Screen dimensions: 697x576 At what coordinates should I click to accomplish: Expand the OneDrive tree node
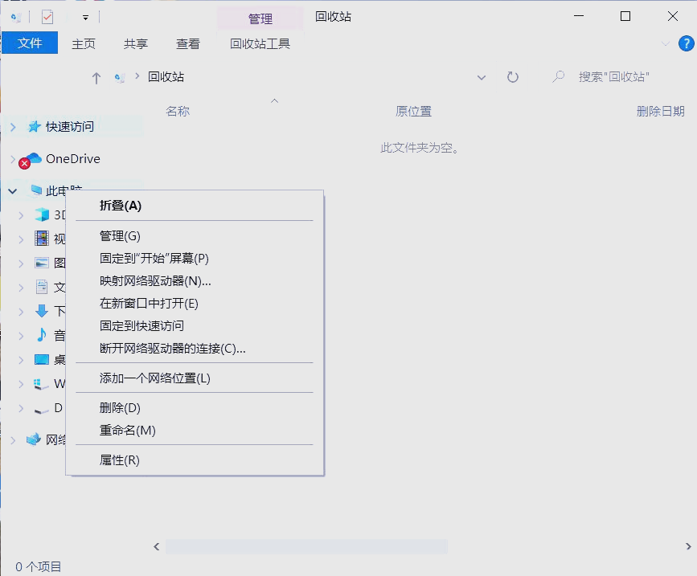[x=13, y=158]
